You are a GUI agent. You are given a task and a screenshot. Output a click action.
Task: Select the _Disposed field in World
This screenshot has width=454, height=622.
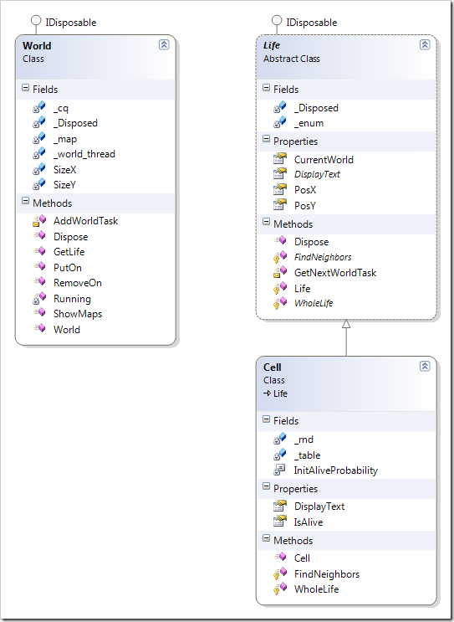[x=75, y=123]
